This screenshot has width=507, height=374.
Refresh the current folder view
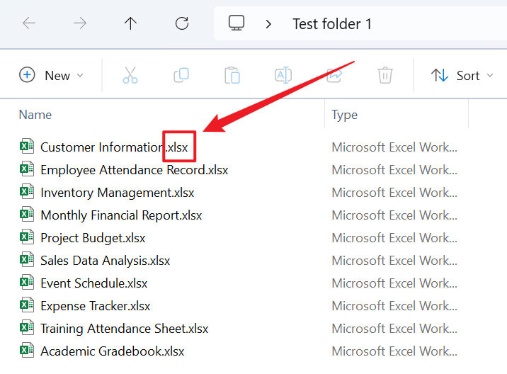(x=182, y=23)
